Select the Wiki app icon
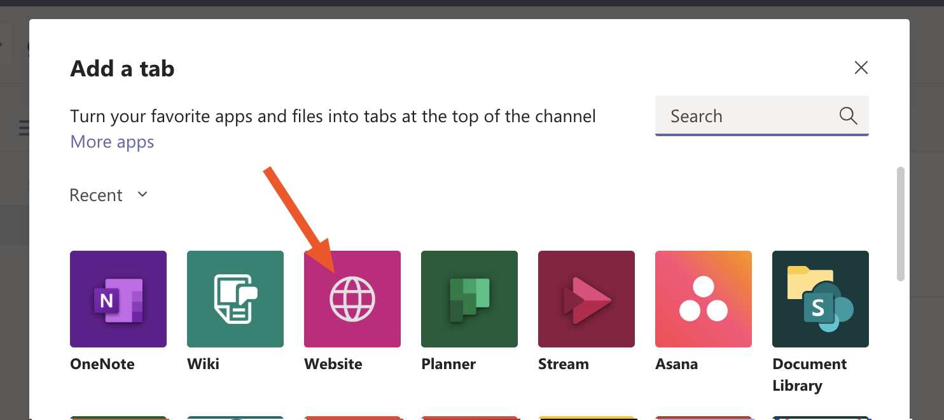 pos(235,299)
